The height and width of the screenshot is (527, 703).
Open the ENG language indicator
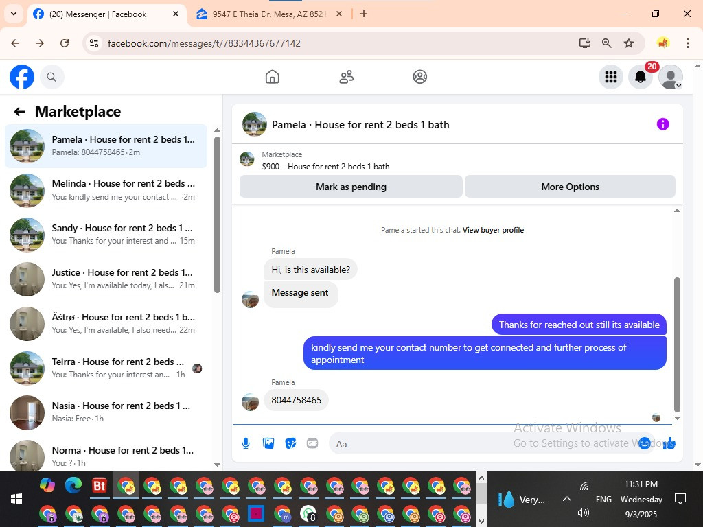tap(603, 500)
